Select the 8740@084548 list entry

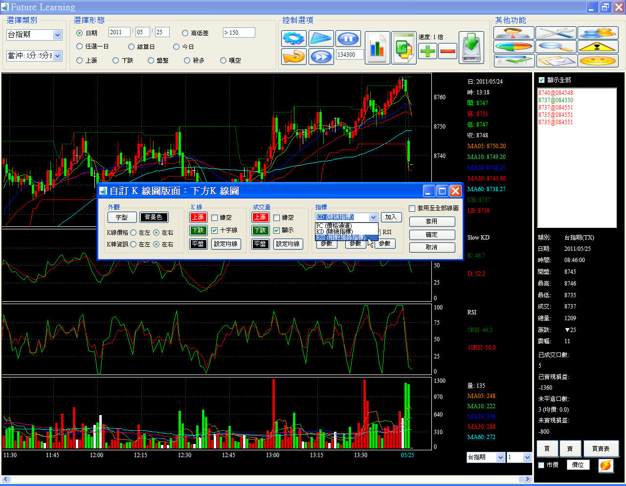point(556,93)
